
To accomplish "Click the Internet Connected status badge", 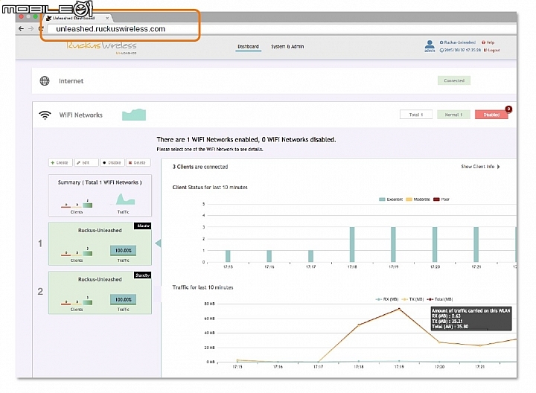I will pyautogui.click(x=454, y=80).
